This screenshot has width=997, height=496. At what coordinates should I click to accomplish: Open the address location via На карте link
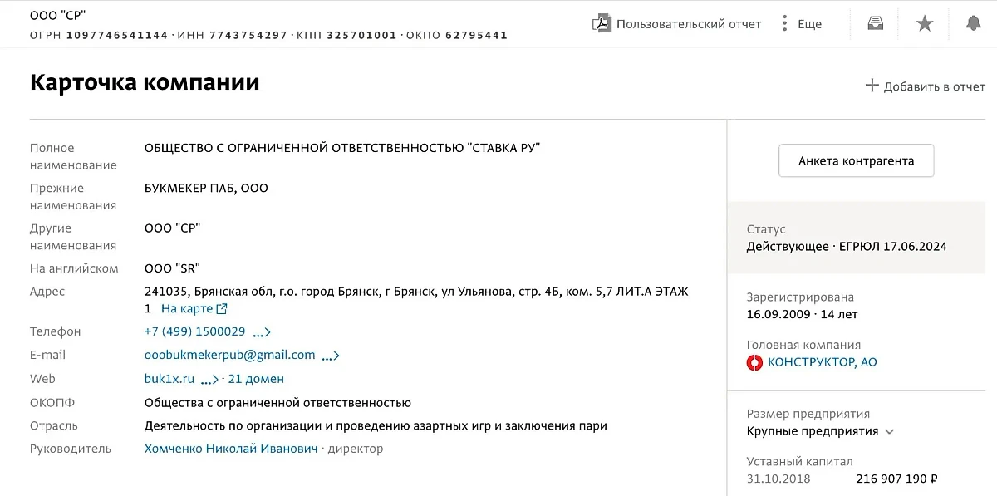(x=188, y=307)
